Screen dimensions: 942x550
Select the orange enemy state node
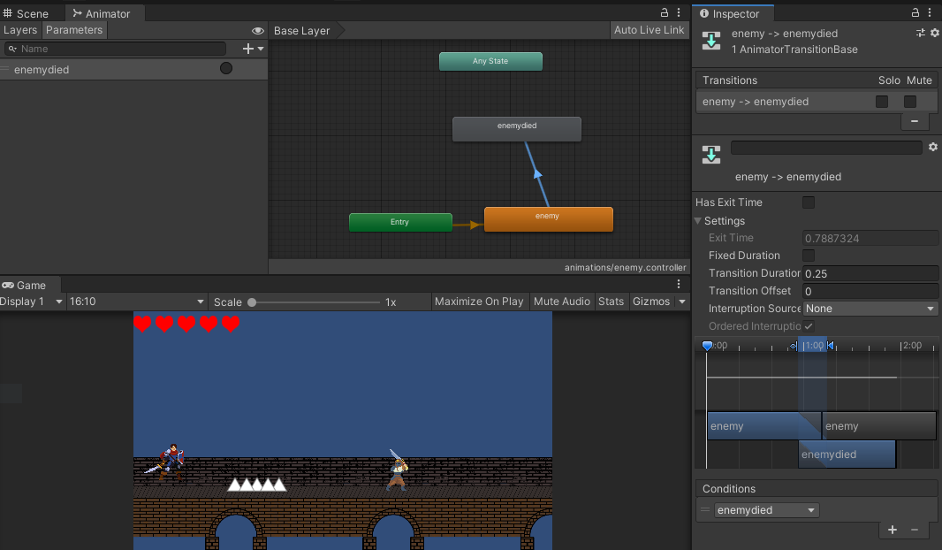pos(549,218)
